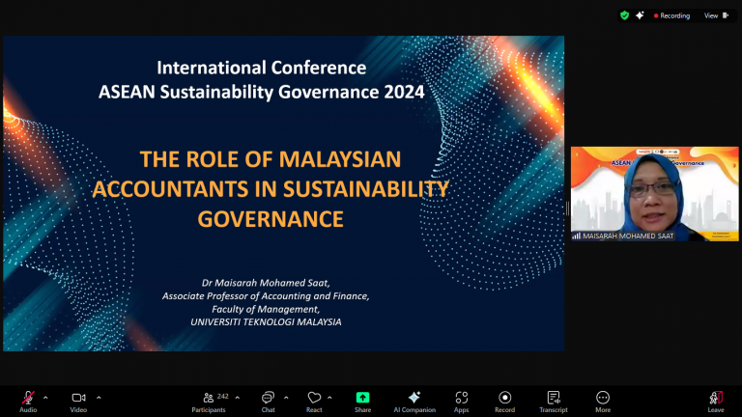Start recording with Record button
742x417 pixels.
coord(505,402)
